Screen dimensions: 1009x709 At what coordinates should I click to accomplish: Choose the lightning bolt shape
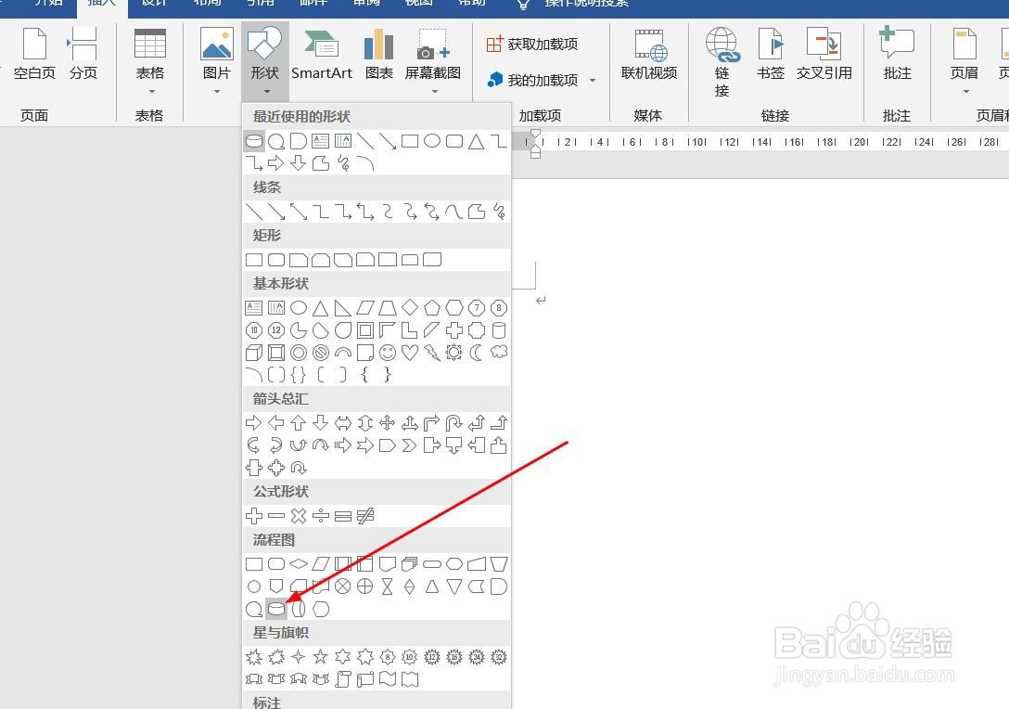432,353
